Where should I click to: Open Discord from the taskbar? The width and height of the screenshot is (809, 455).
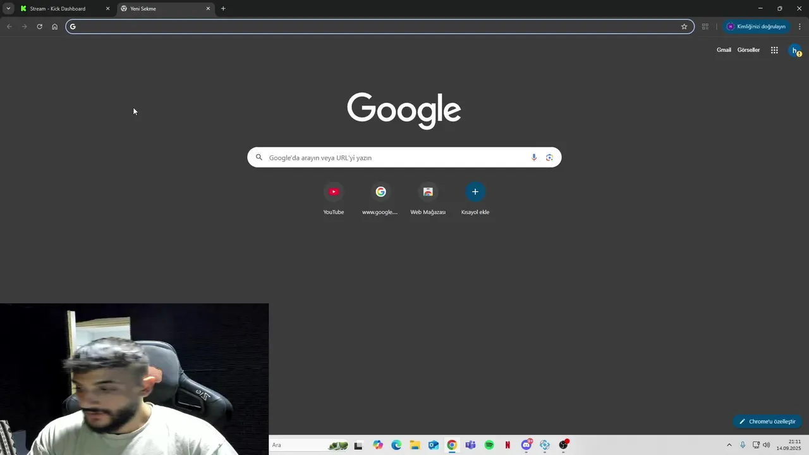coord(526,445)
